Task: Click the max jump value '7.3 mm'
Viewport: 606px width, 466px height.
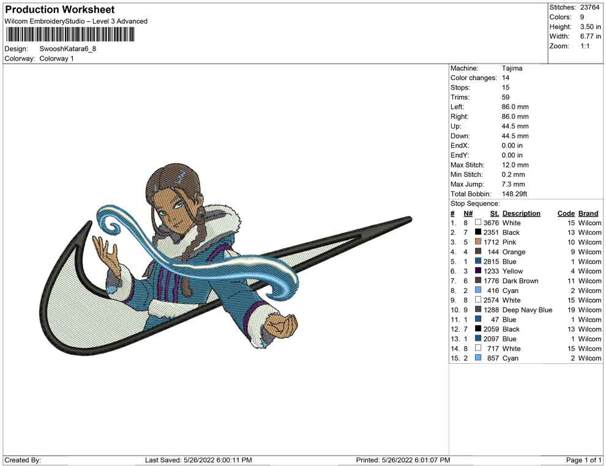Action: point(513,184)
